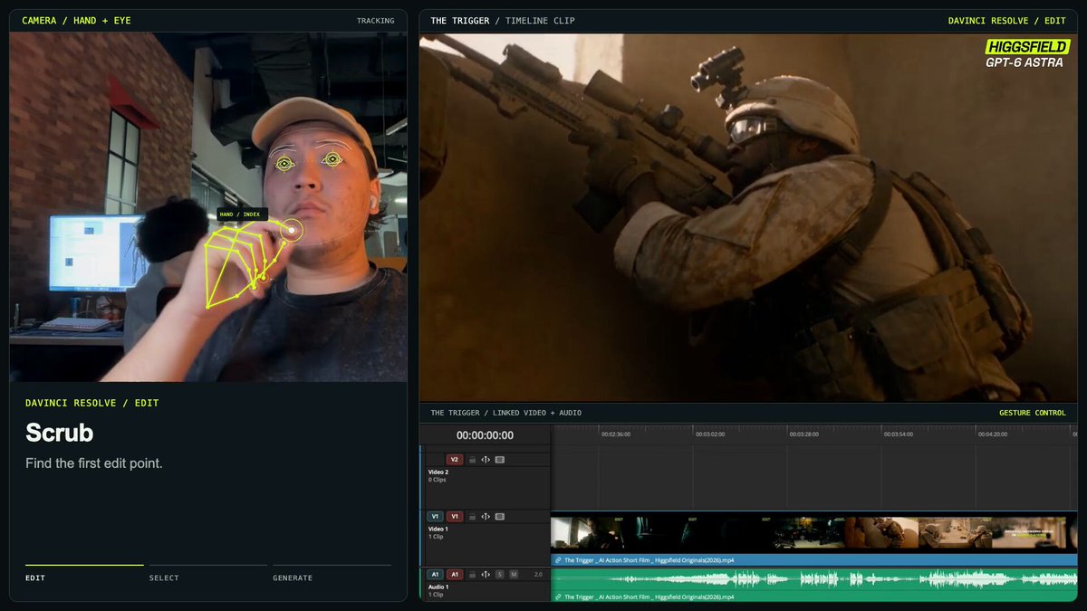
Task: Select the video clip thumbnails on Video 1
Action: point(814,533)
